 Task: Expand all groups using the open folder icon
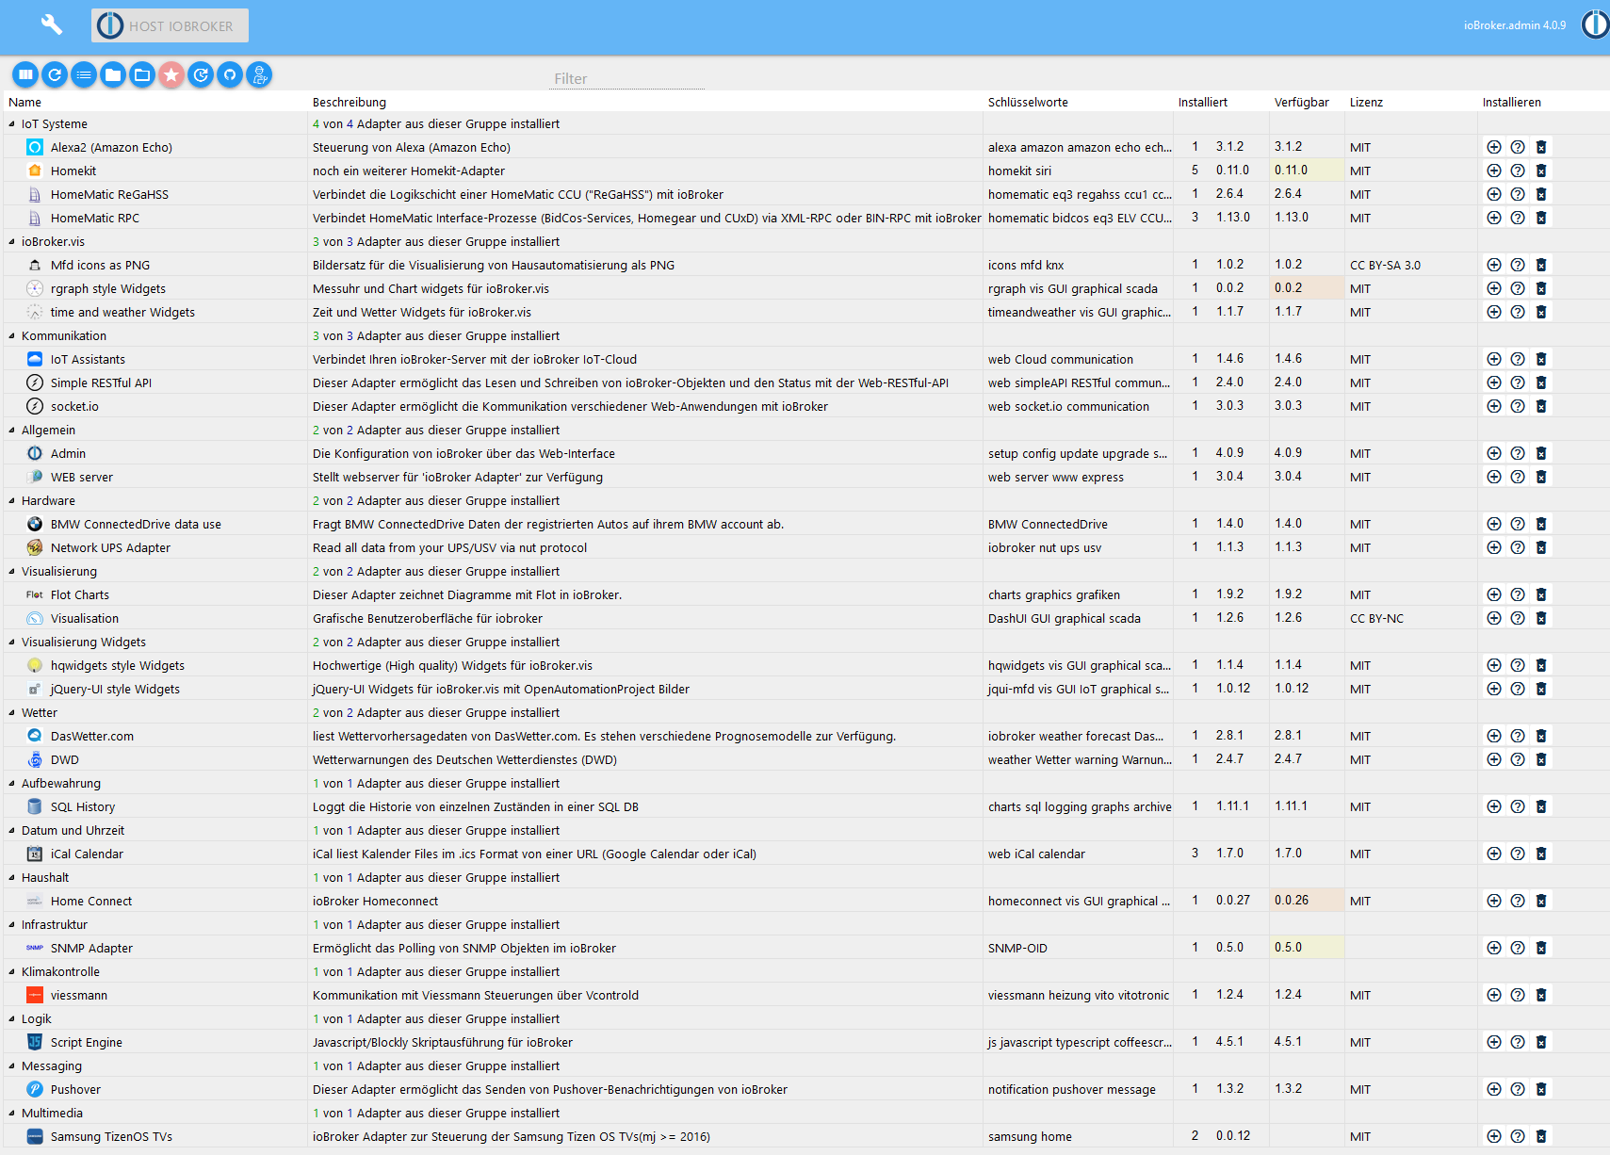coord(142,74)
